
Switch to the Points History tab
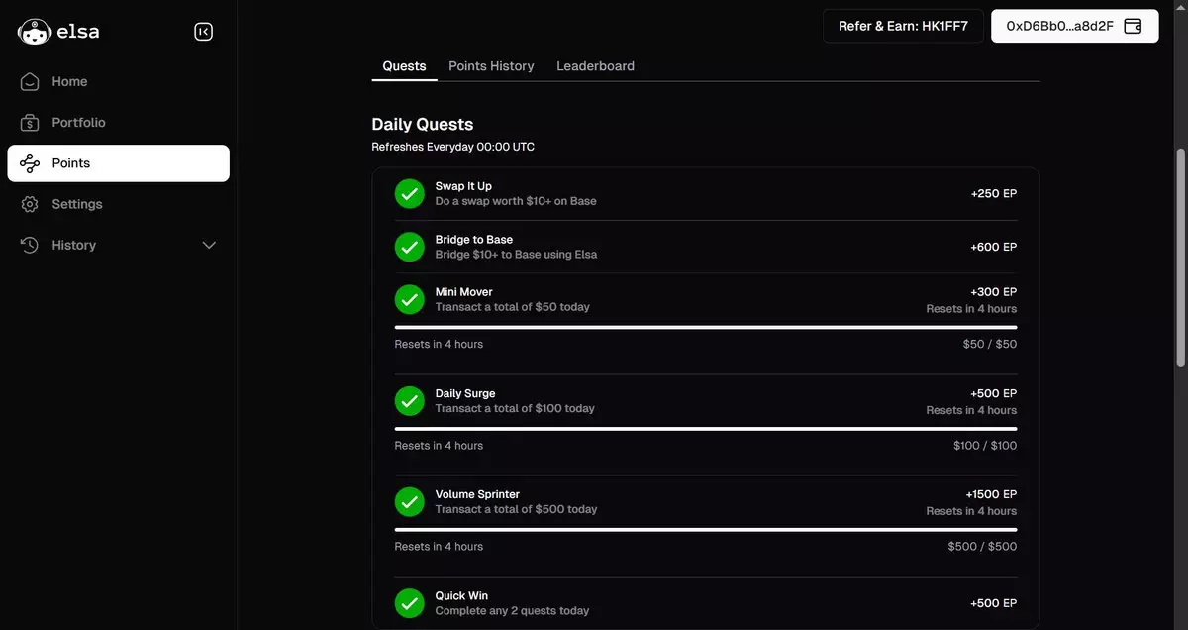491,66
